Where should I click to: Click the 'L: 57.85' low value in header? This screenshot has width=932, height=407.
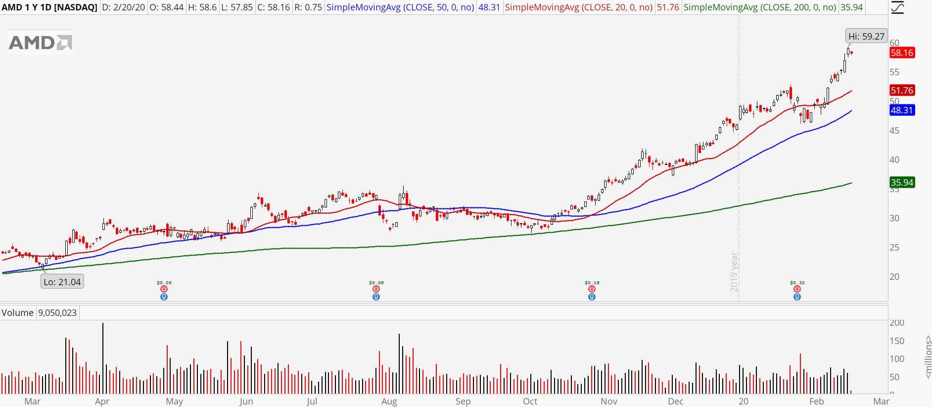pos(237,7)
